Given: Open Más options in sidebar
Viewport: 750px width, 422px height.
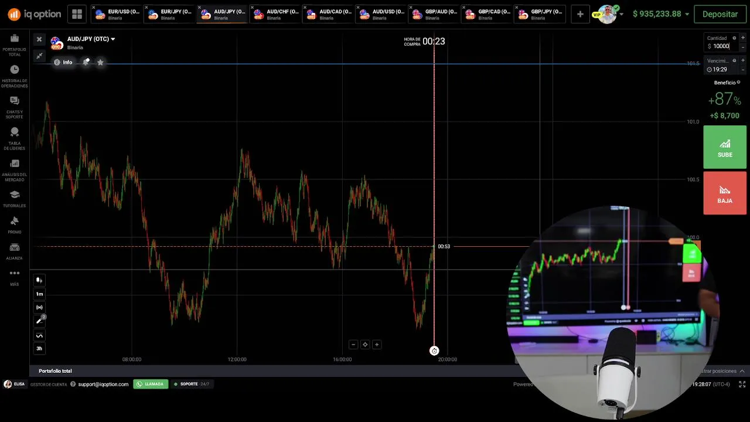Looking at the screenshot, I should click(15, 277).
